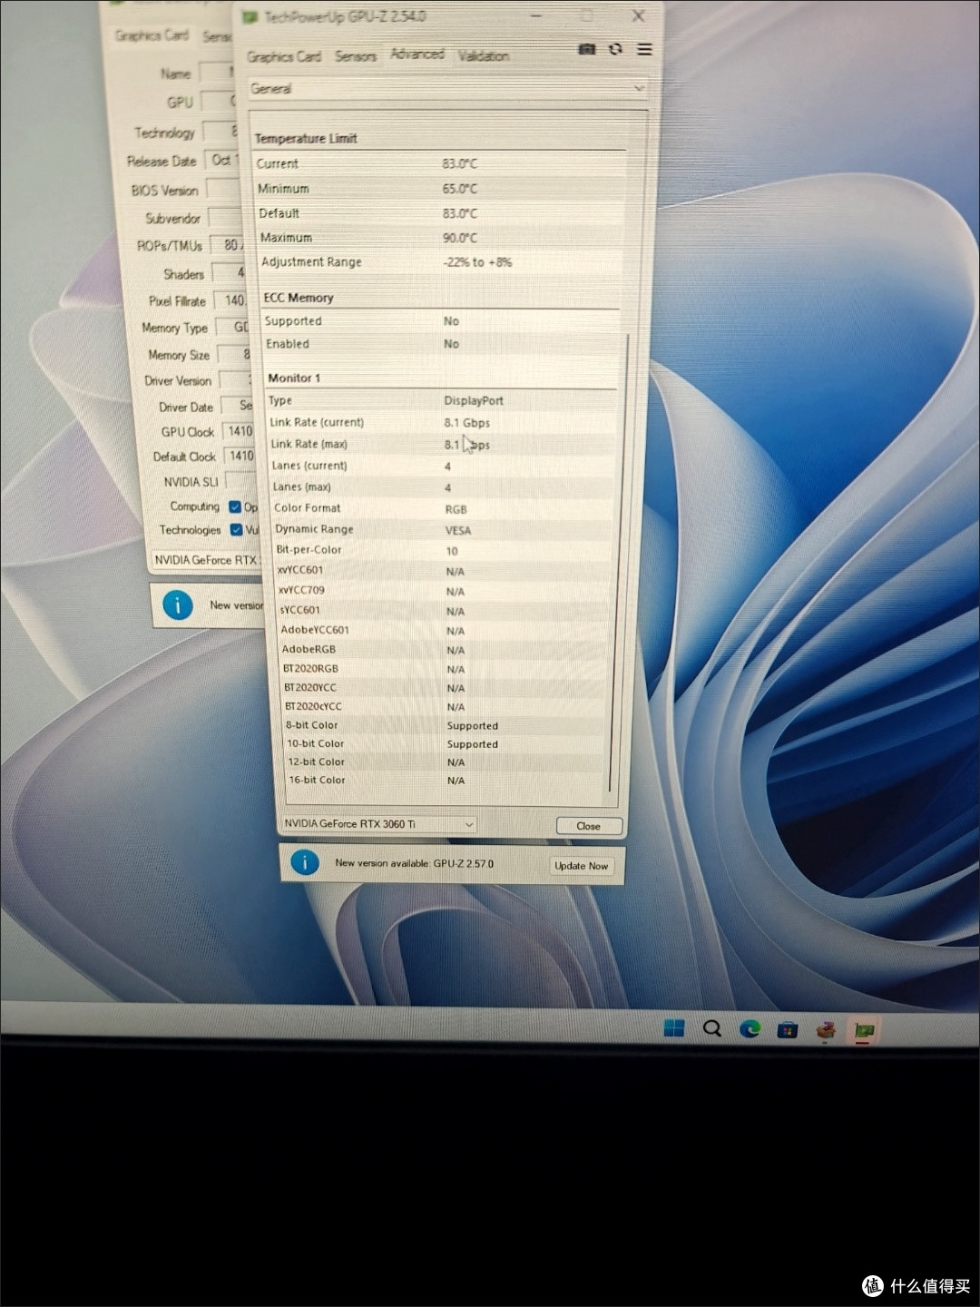
Task: Click the sYCC601 row
Action: pos(445,611)
